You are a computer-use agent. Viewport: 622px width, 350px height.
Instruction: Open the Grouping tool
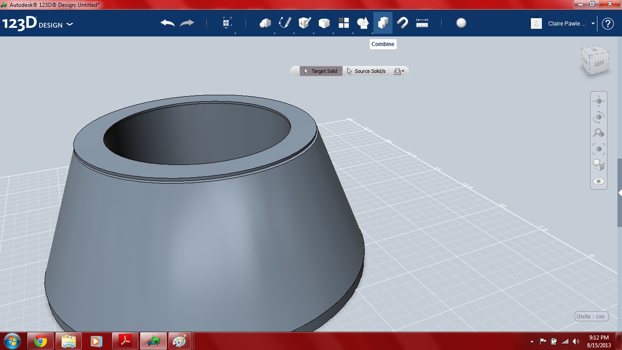(x=363, y=23)
